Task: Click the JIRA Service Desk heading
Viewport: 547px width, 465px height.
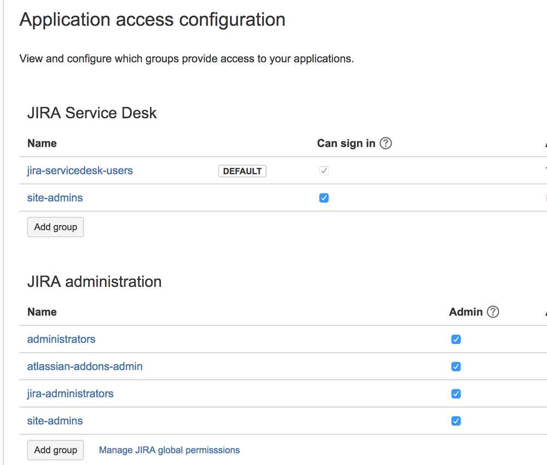Action: (92, 113)
